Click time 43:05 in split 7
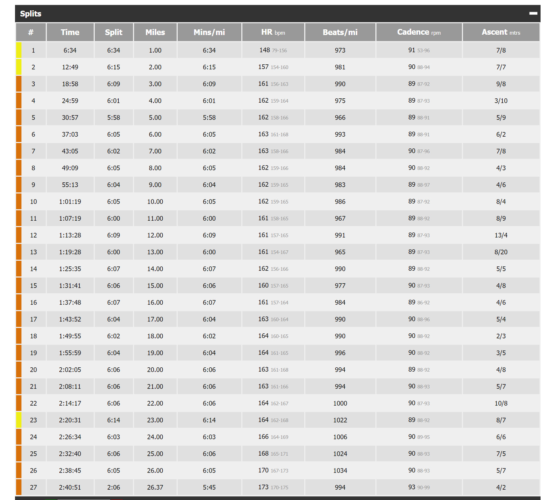Screen dimensions: 547x500 point(70,151)
